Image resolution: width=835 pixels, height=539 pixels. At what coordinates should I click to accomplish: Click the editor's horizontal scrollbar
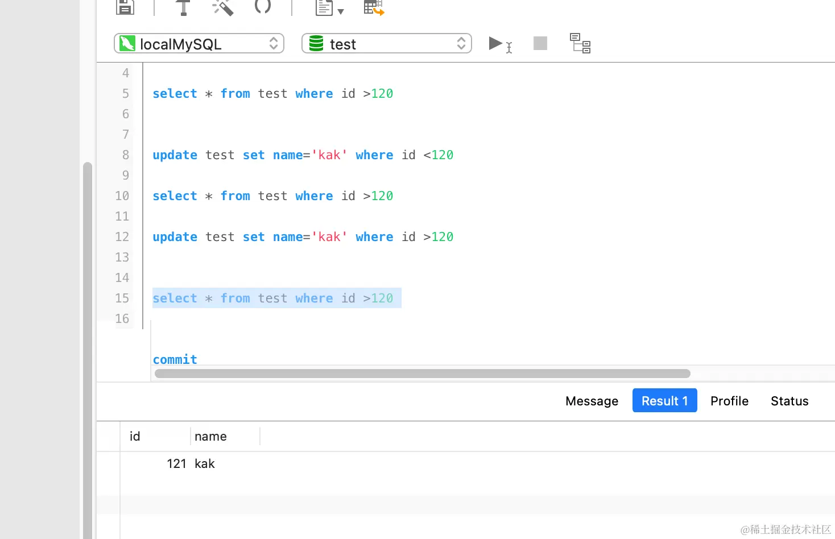(423, 374)
